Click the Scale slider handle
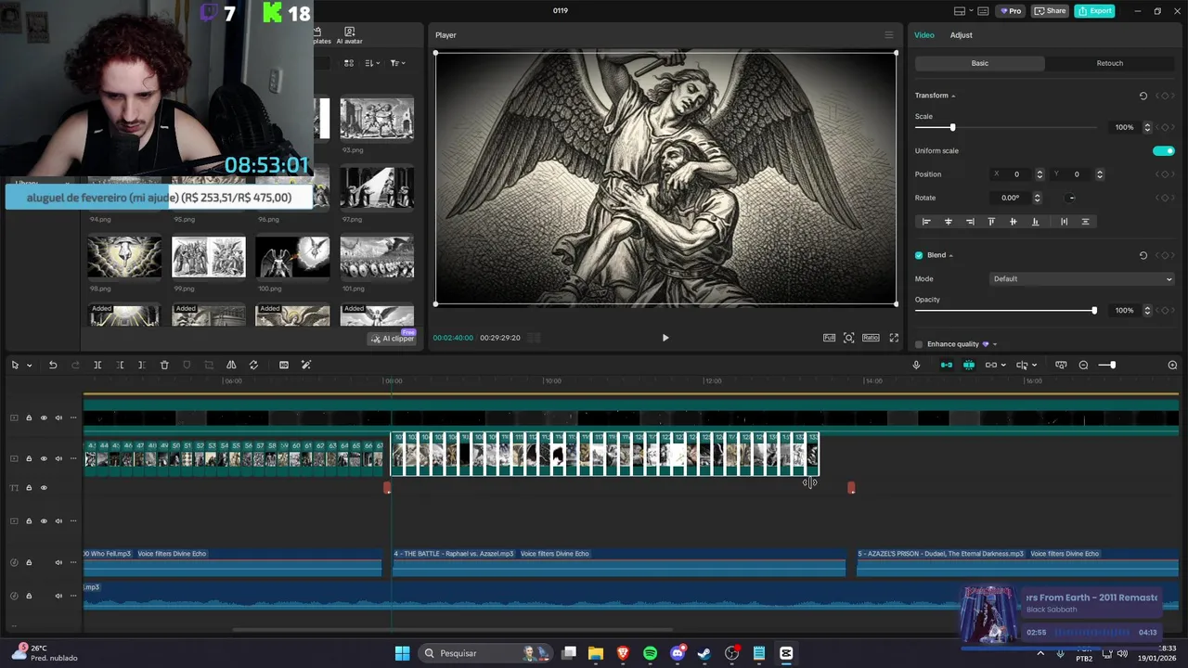This screenshot has height=668, width=1188. pos(952,127)
